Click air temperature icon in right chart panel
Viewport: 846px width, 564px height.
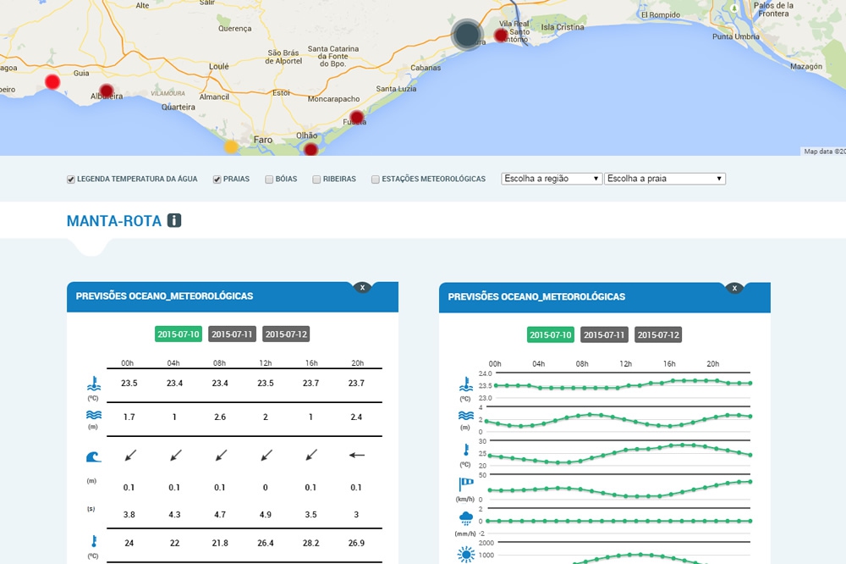(x=466, y=450)
